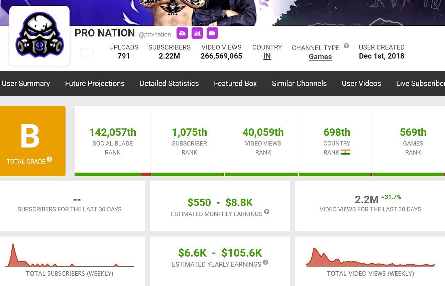Click the purple video camera icon
This screenshot has width=445, height=286.
[x=212, y=33]
